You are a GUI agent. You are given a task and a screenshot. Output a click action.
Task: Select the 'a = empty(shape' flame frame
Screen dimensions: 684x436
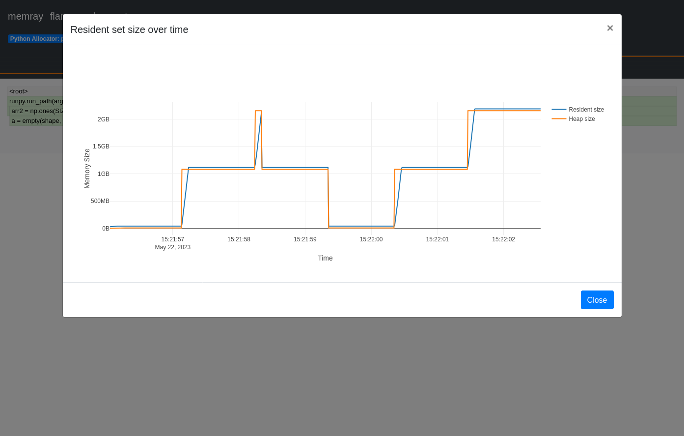[36, 121]
